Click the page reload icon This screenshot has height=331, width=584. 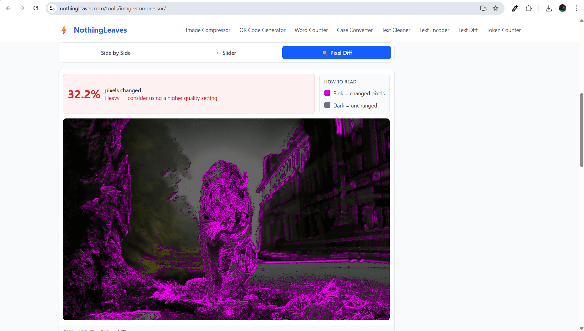(x=36, y=8)
